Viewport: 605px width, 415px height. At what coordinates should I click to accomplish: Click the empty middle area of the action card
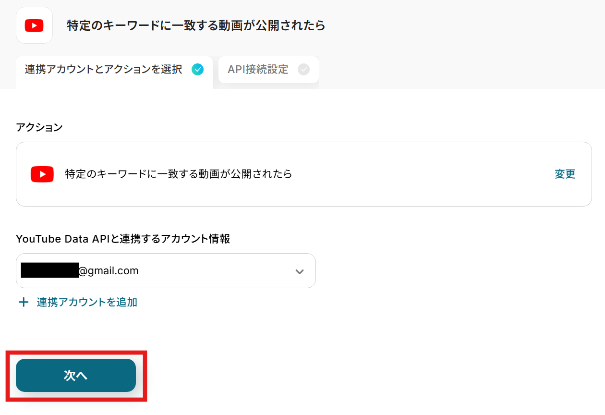coord(423,174)
